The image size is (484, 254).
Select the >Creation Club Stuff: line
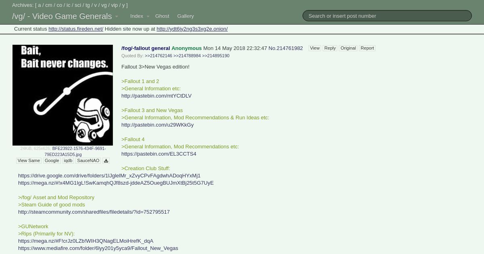point(146,168)
